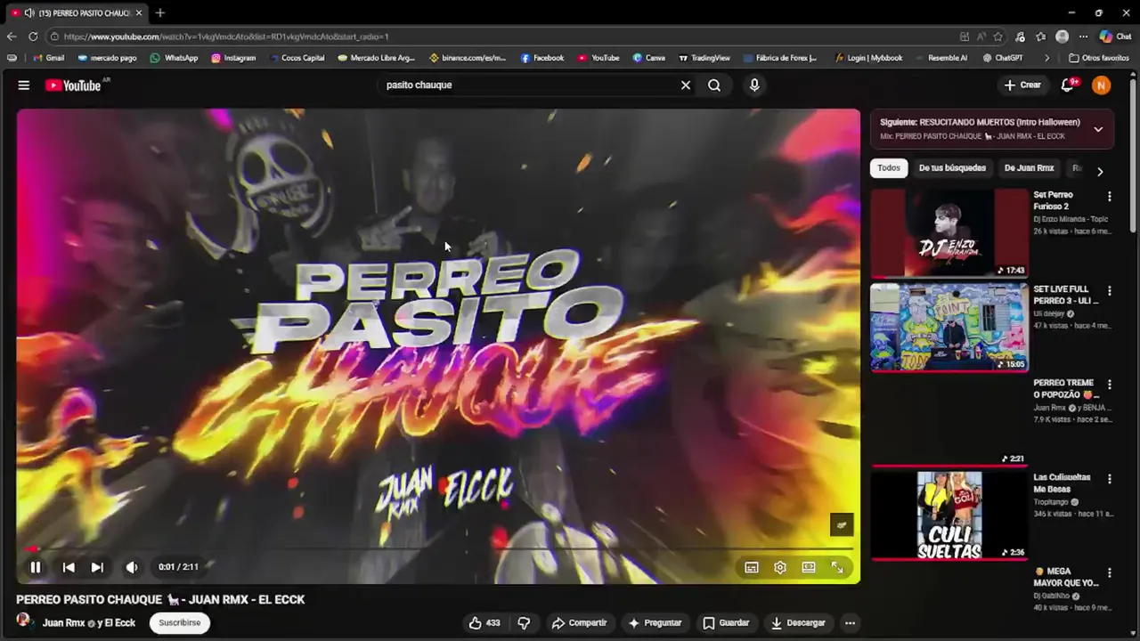1140x641 pixels.
Task: Open the Facebook bookmark
Action: tap(542, 58)
